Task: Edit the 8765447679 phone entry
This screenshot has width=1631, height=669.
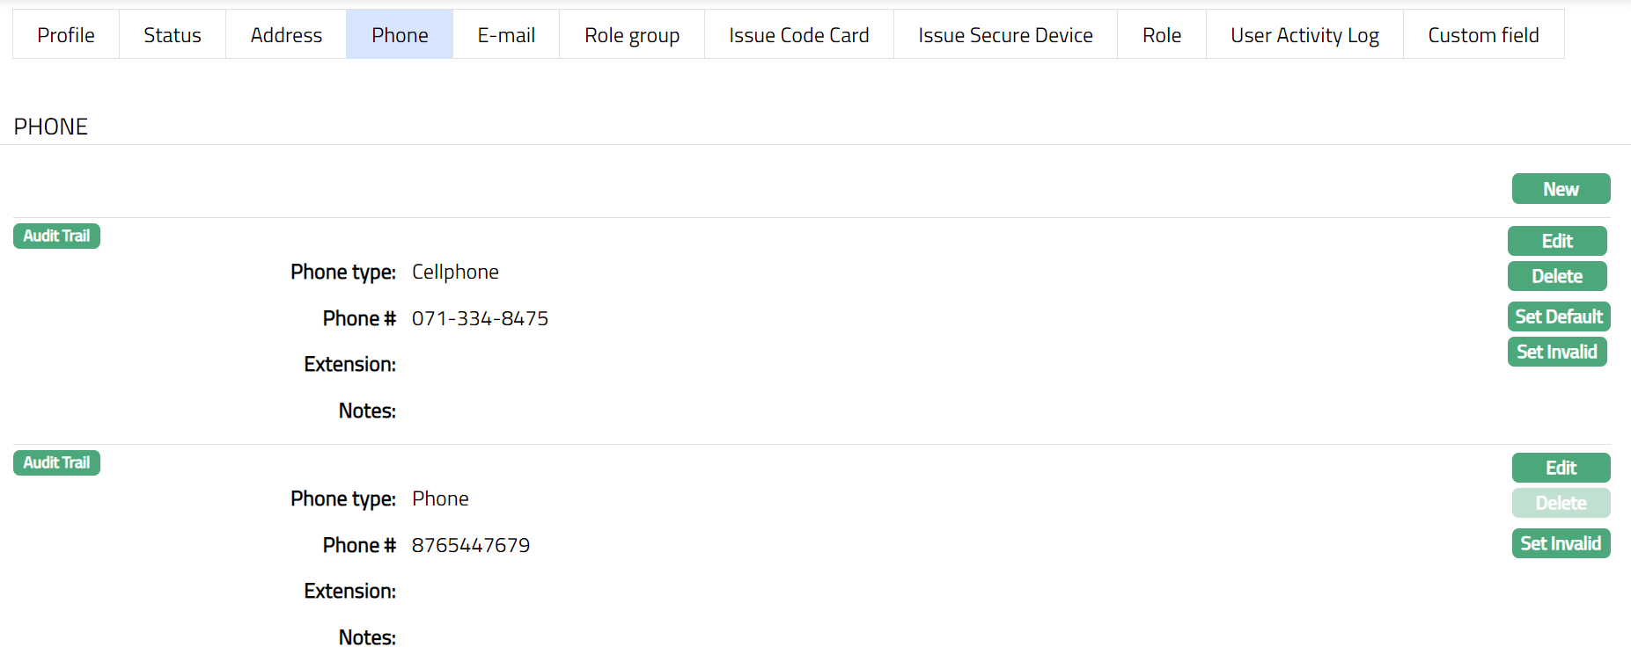Action: point(1561,468)
